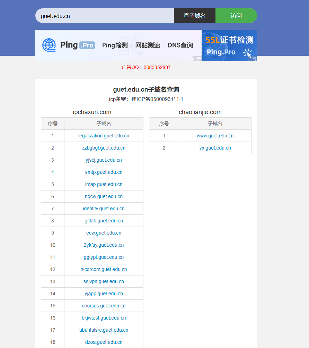309x348 pixels.
Task: Open the SSL证书检测 banner ad
Action: pyautogui.click(x=229, y=45)
